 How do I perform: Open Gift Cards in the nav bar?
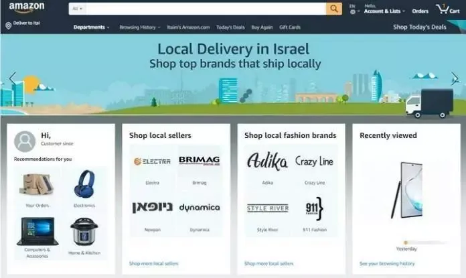click(x=290, y=27)
